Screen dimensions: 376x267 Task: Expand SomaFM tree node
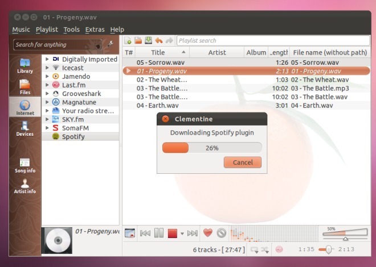pos(47,128)
